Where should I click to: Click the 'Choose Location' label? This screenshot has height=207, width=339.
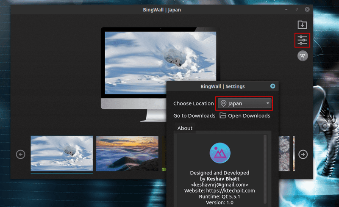click(194, 103)
